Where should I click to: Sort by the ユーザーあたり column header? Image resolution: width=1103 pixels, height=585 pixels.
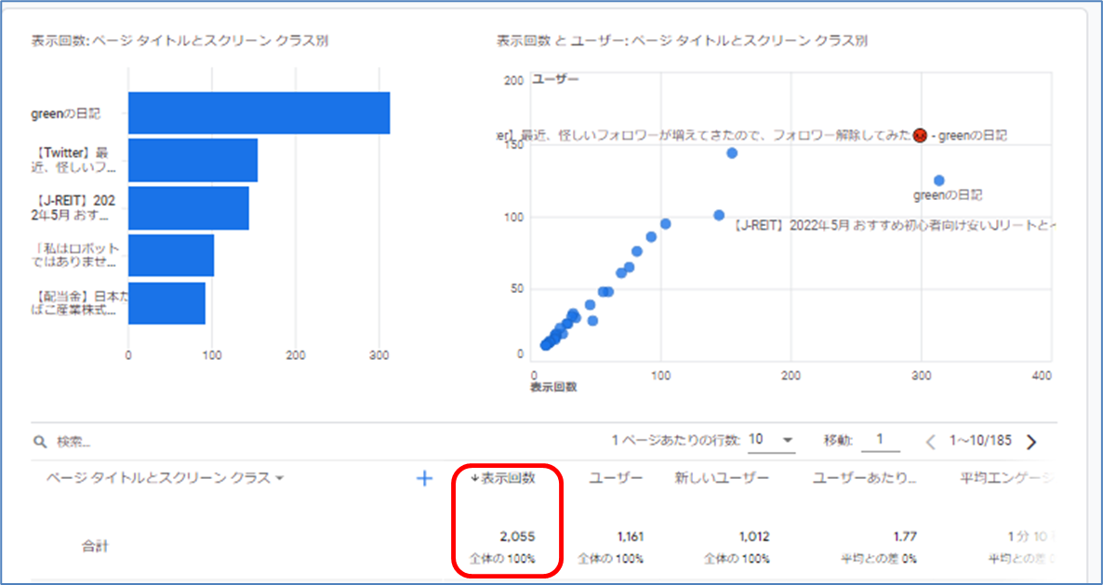865,478
